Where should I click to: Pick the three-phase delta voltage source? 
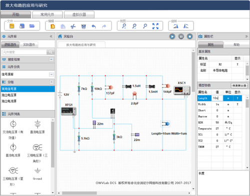pyautogui.click(x=37, y=153)
